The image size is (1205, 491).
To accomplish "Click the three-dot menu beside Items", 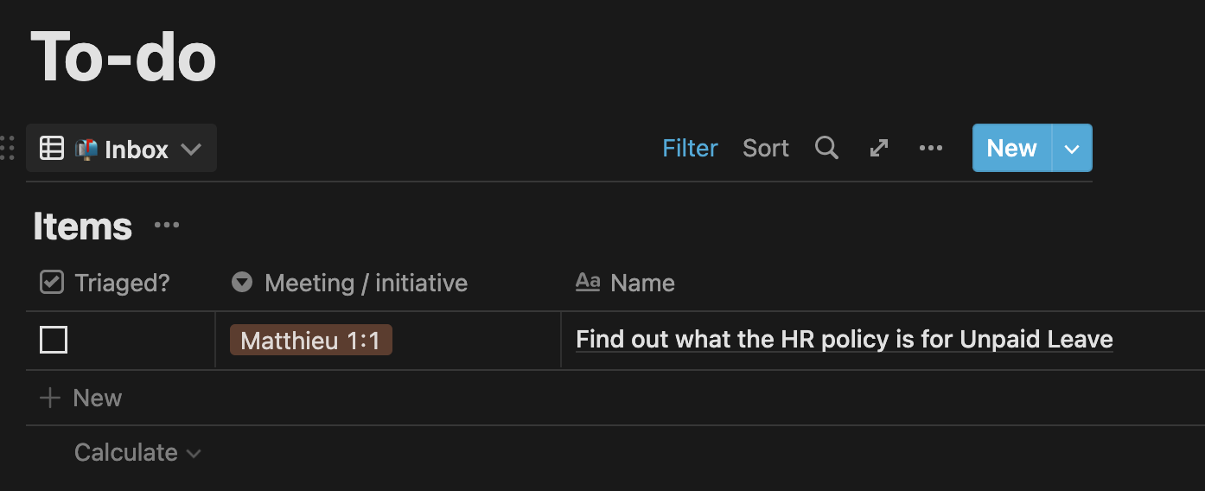I will tap(167, 226).
